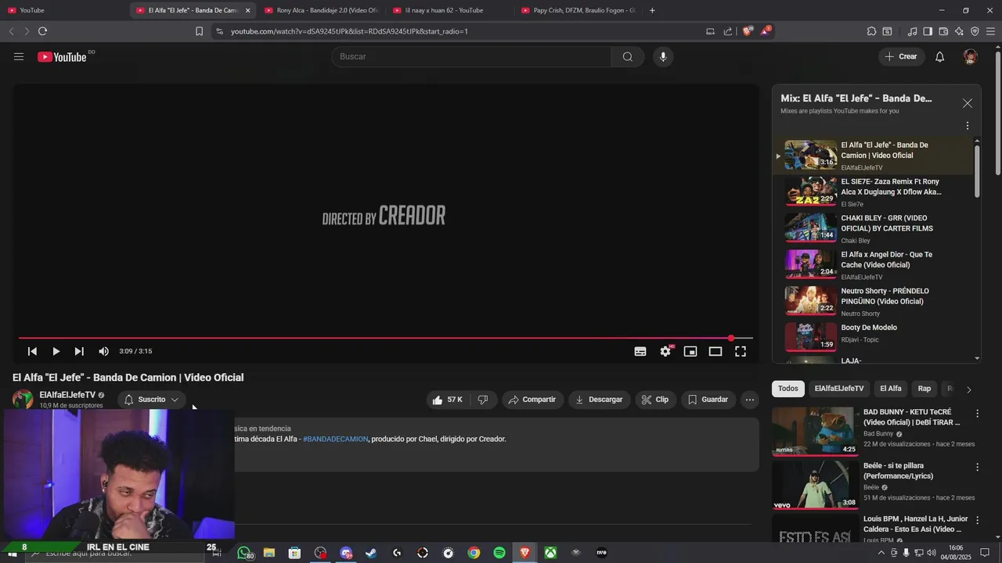Like the video showing 57 K
1002x563 pixels.
tap(448, 400)
